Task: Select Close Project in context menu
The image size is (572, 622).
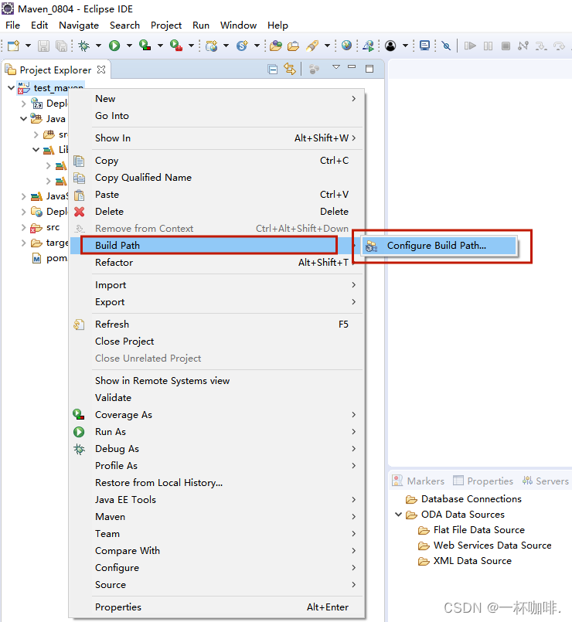Action: [216, 342]
